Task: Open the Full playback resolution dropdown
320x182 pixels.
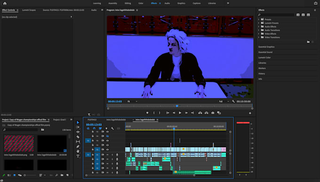Action: (224, 102)
